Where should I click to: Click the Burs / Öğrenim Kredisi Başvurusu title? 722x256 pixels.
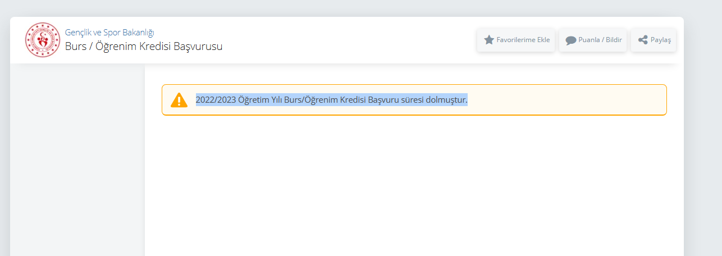144,47
